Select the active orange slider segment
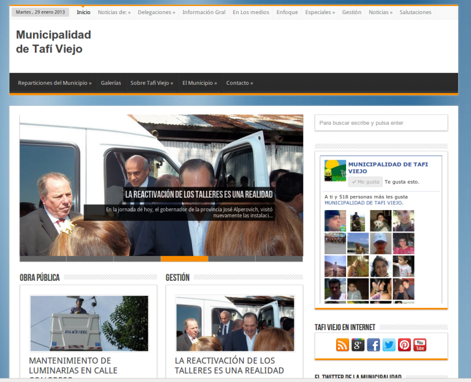Image resolution: width=471 pixels, height=382 pixels. (x=184, y=259)
